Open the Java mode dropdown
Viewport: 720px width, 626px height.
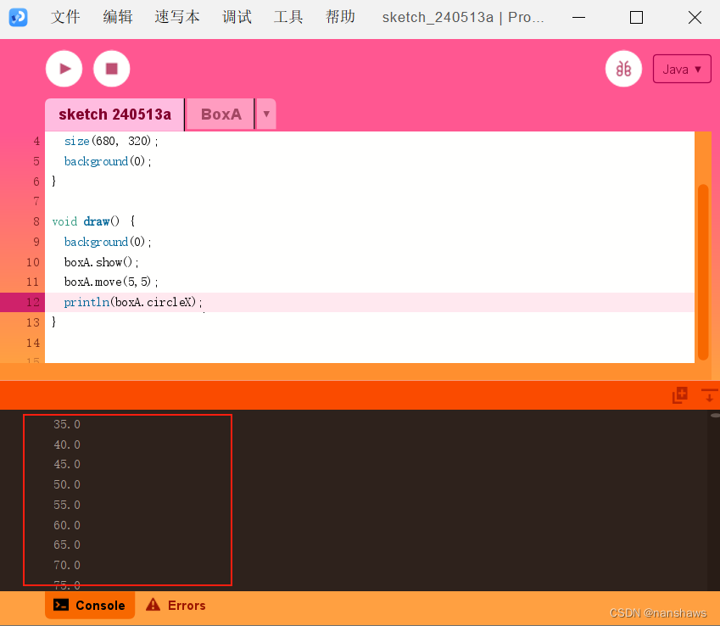tap(682, 69)
